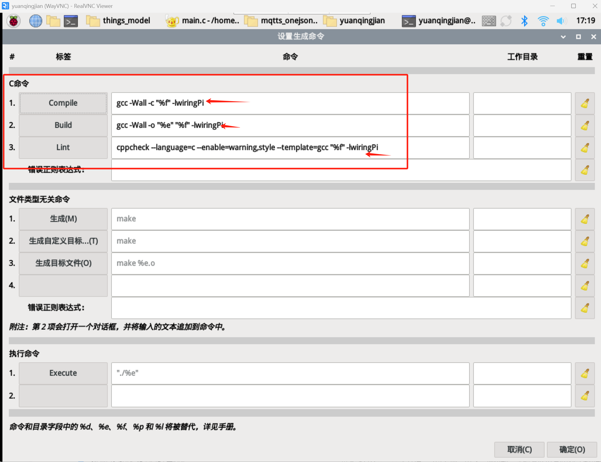
Task: Click the Compile label button
Action: 63,103
